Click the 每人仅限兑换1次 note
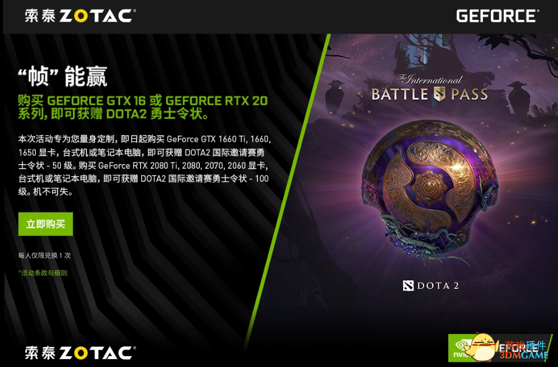This screenshot has height=367, width=558. click(44, 255)
